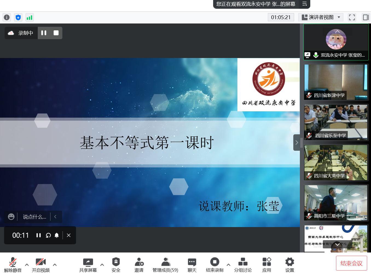The width and height of the screenshot is (371, 273).
Task: Collapse the participant video strip arrow
Action: (x=297, y=143)
